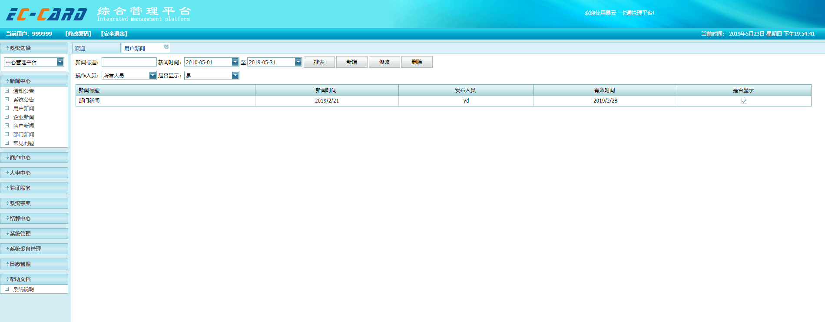Sort by the 发布人员 column header
The image size is (825, 322).
tap(466, 90)
